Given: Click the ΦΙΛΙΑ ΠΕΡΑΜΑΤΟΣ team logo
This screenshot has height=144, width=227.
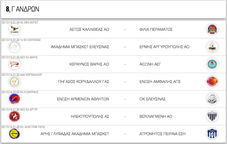Looking at the screenshot, I should [x=212, y=29].
